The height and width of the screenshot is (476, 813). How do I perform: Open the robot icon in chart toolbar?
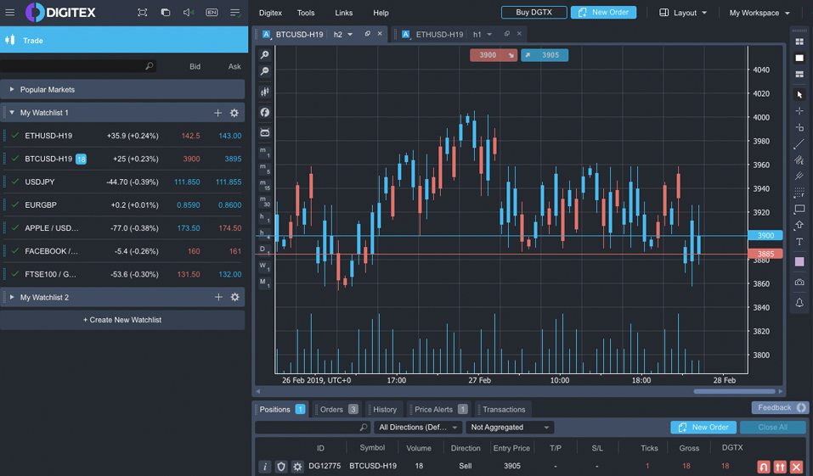[264, 132]
